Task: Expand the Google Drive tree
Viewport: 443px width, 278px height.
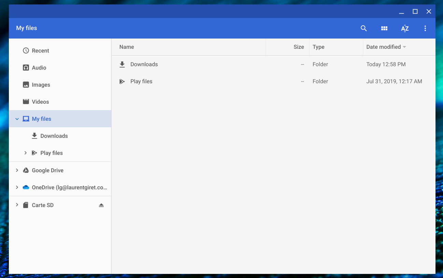Action: pyautogui.click(x=17, y=170)
